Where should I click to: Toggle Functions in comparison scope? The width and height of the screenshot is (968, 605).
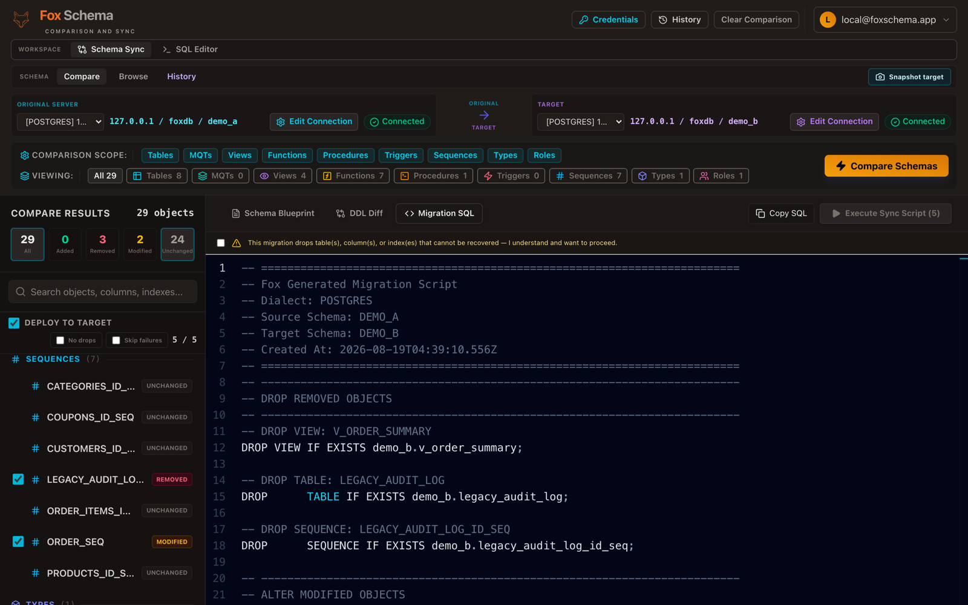point(287,155)
